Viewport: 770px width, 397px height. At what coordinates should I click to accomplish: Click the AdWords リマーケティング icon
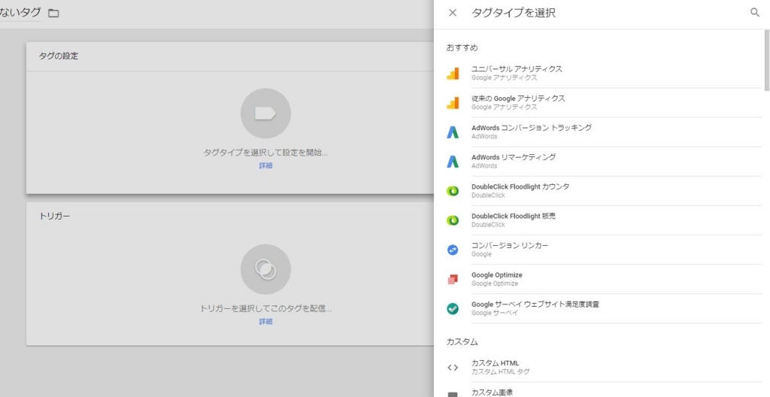(x=452, y=162)
